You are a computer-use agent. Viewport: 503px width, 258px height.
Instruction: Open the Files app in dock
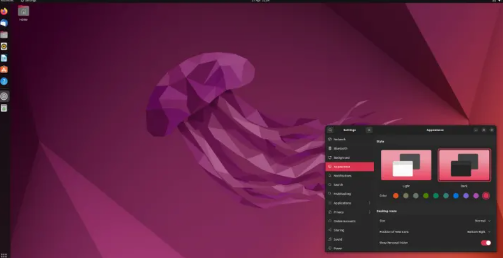coord(4,35)
